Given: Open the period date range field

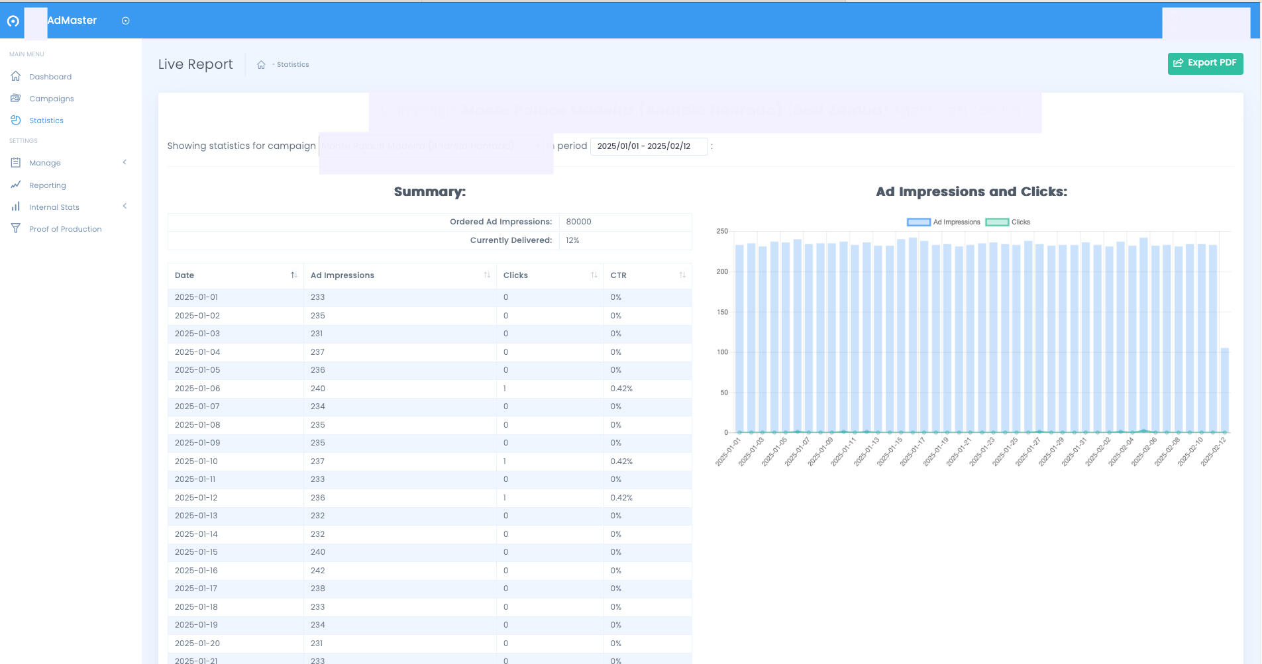Looking at the screenshot, I should [x=648, y=146].
